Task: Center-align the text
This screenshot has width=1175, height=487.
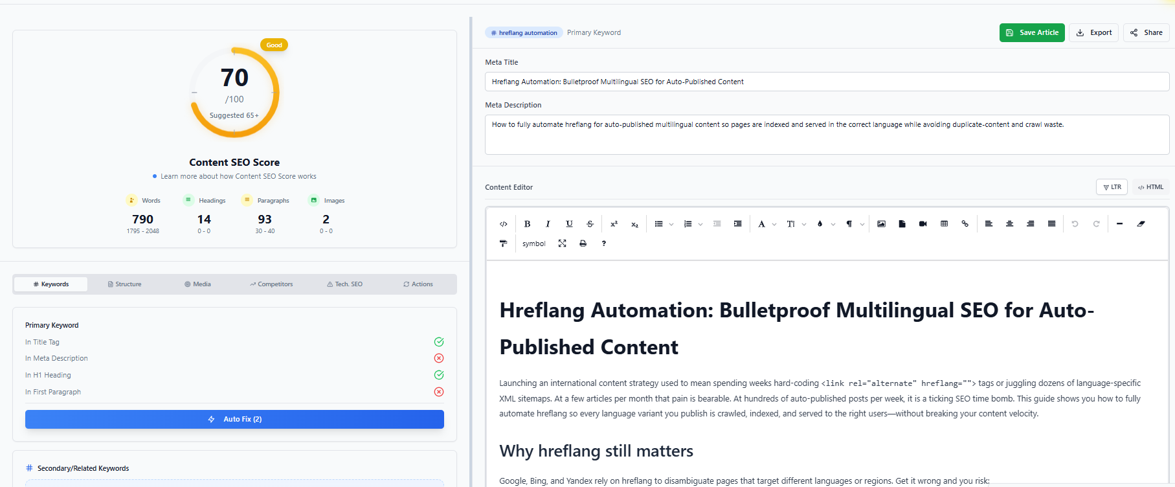Action: (1009, 224)
